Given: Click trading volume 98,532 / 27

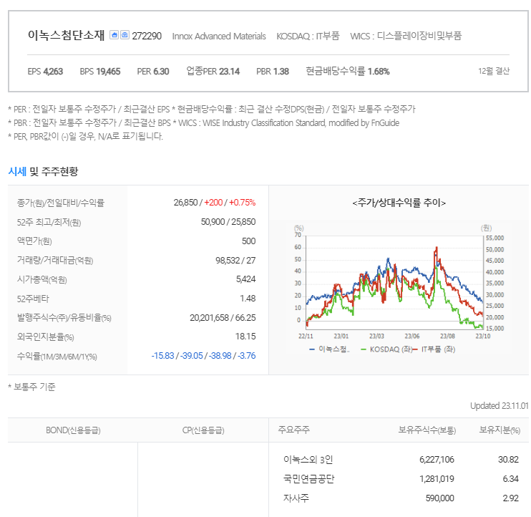Looking at the screenshot, I should click(235, 261).
